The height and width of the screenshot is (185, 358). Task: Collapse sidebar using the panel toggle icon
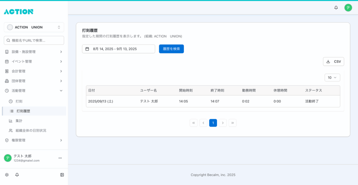coord(62,175)
